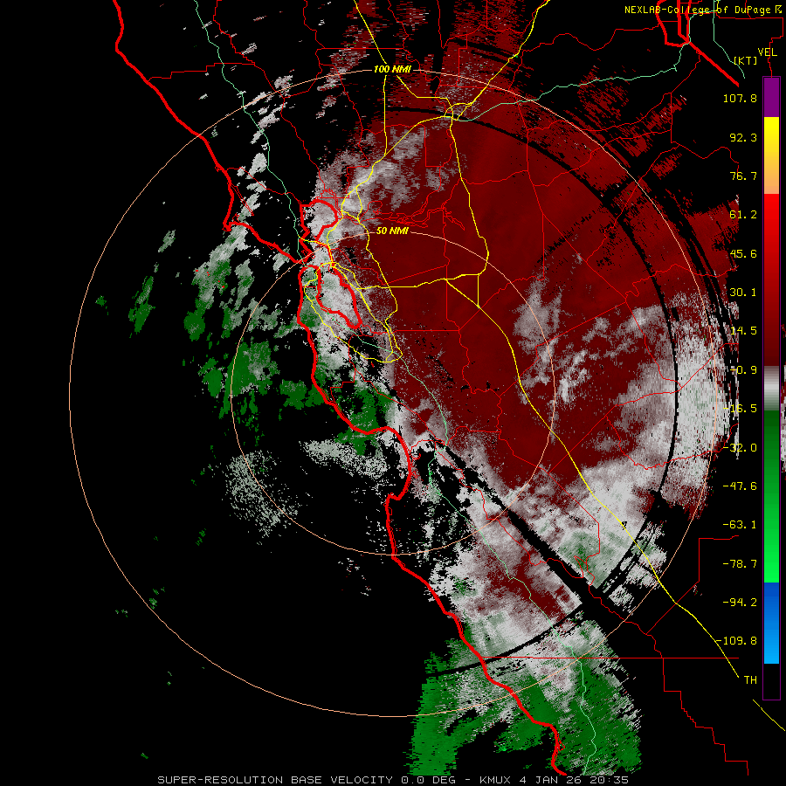Screen dimensions: 786x786
Task: Click the -16.5 legend value
Action: [740, 409]
